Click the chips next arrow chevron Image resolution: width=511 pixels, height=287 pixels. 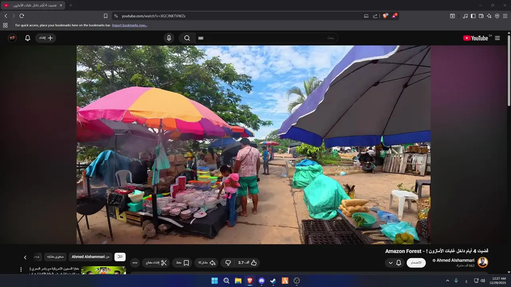click(25, 258)
